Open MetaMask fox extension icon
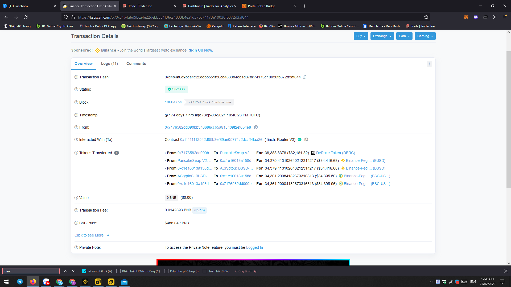 (x=466, y=17)
